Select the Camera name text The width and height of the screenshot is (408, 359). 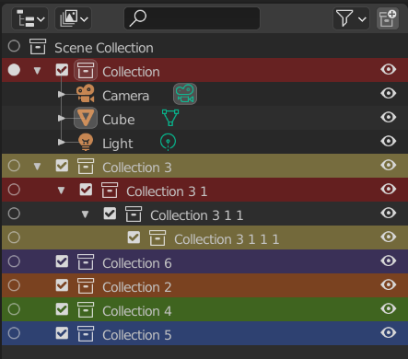click(x=126, y=96)
